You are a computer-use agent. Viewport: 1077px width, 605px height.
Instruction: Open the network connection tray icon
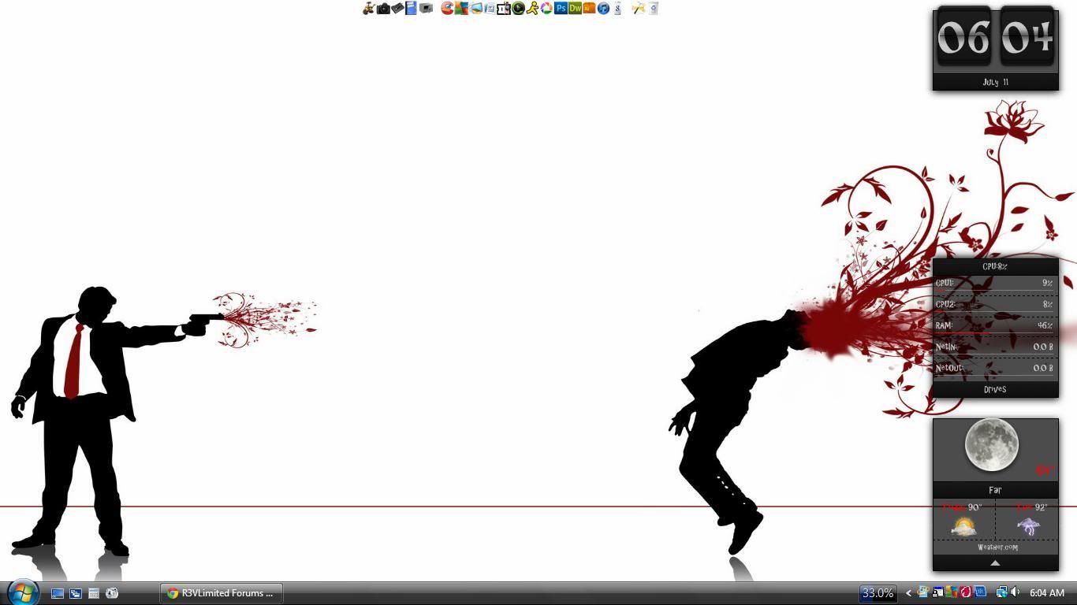pos(1001,592)
